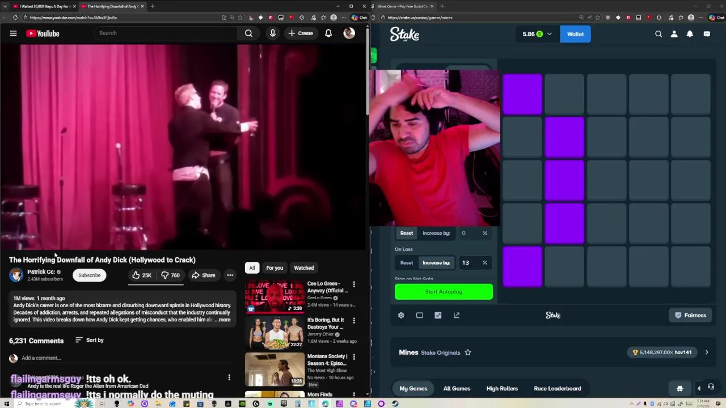Switch to My Games tab
This screenshot has height=408, width=726.
click(413, 389)
